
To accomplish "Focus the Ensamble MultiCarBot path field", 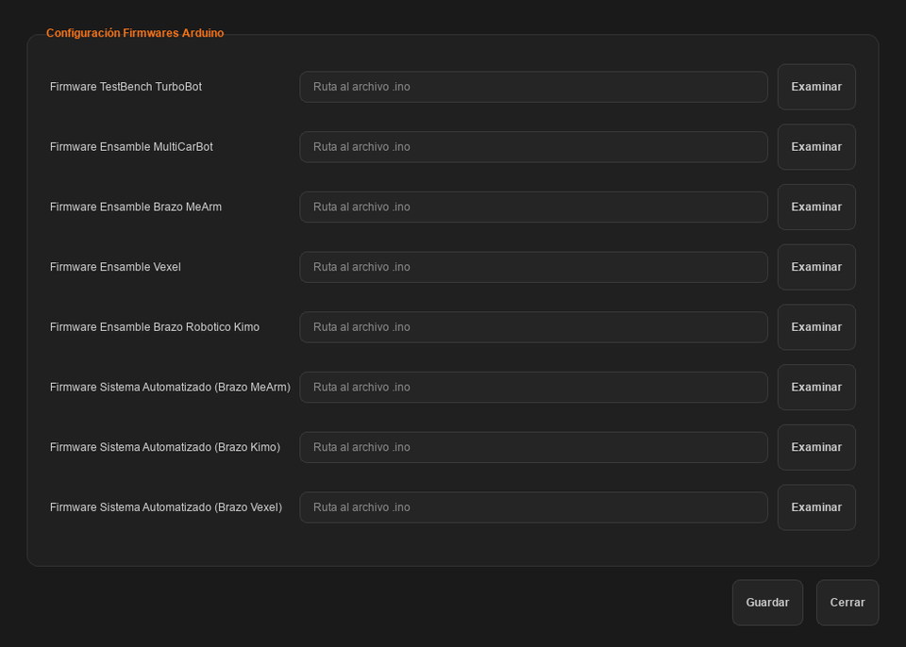I will pyautogui.click(x=533, y=147).
